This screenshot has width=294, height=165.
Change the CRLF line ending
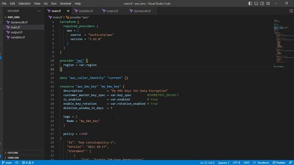[x=246, y=163]
